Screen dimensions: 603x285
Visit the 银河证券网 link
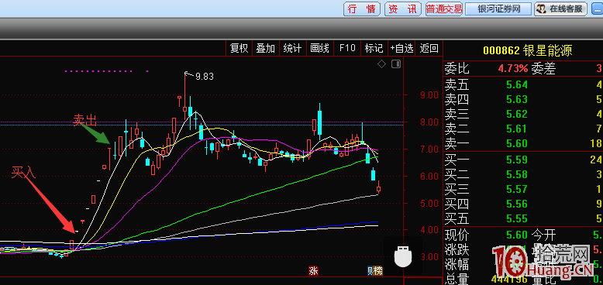coord(498,9)
